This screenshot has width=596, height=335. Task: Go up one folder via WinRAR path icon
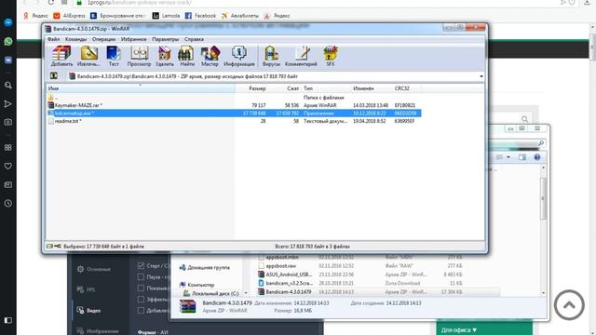click(54, 76)
